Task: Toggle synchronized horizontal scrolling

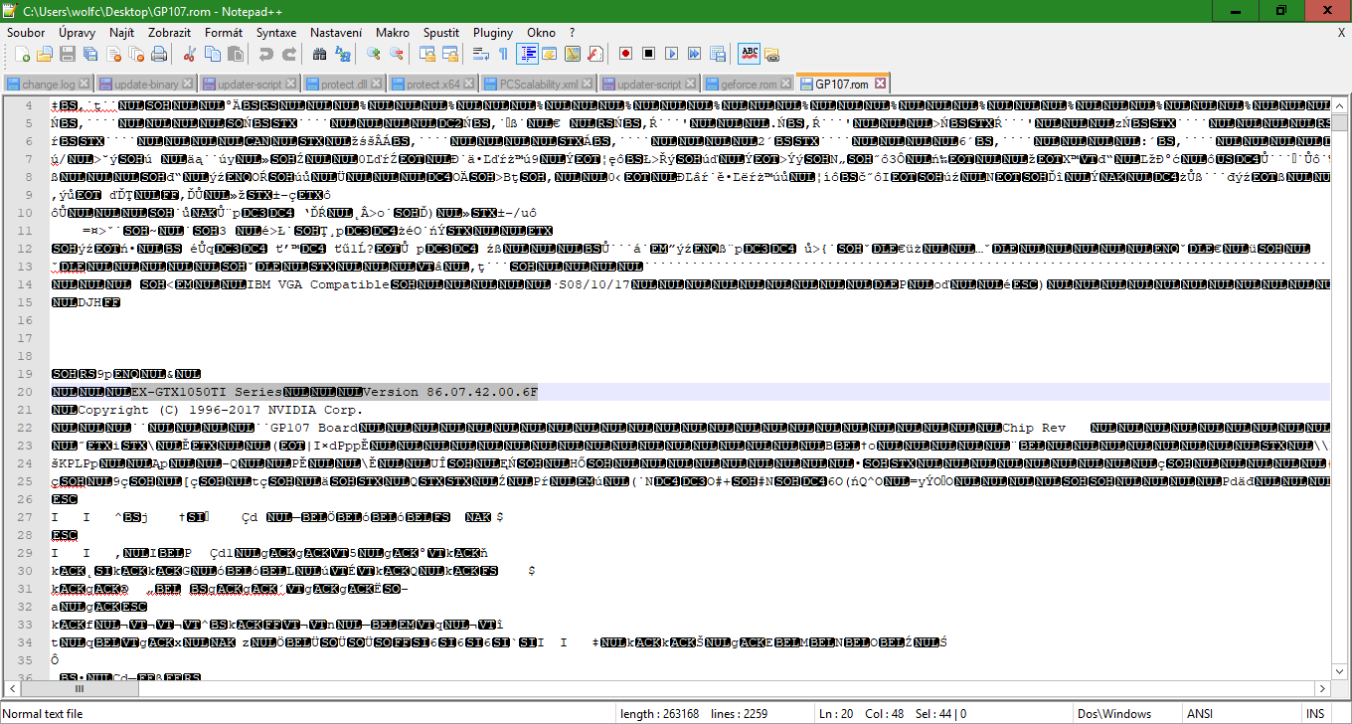Action: coord(450,54)
